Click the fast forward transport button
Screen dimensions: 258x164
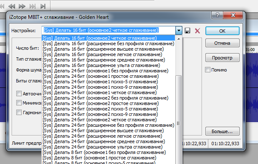click(22, 6)
